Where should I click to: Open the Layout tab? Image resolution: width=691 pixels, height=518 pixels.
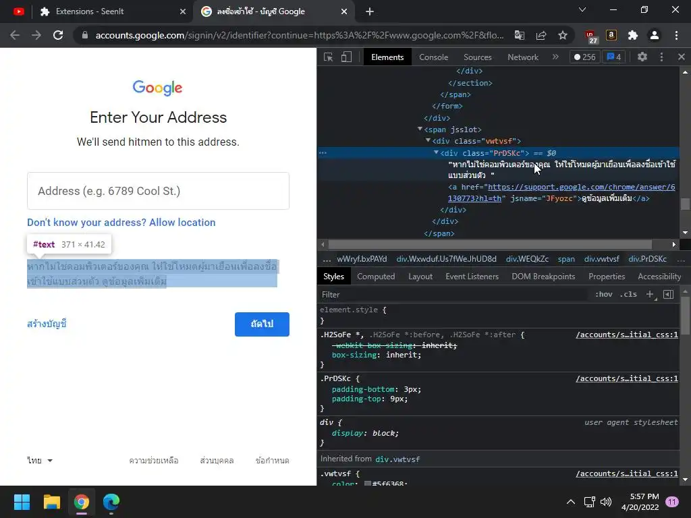tap(420, 277)
